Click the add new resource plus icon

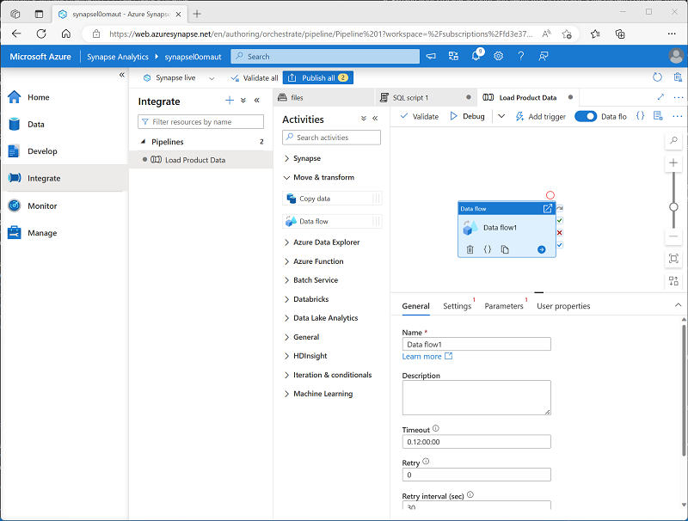[230, 101]
